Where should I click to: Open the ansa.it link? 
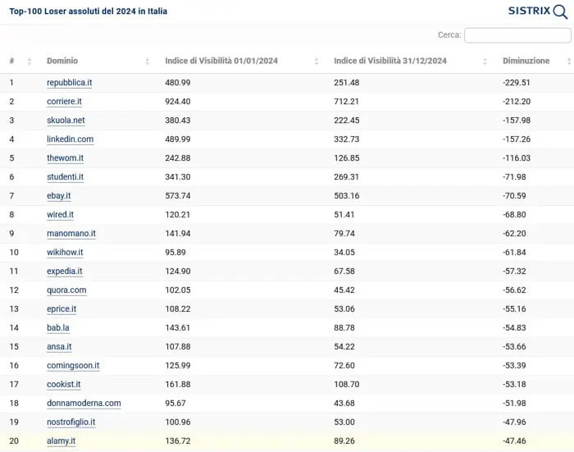pyautogui.click(x=59, y=347)
